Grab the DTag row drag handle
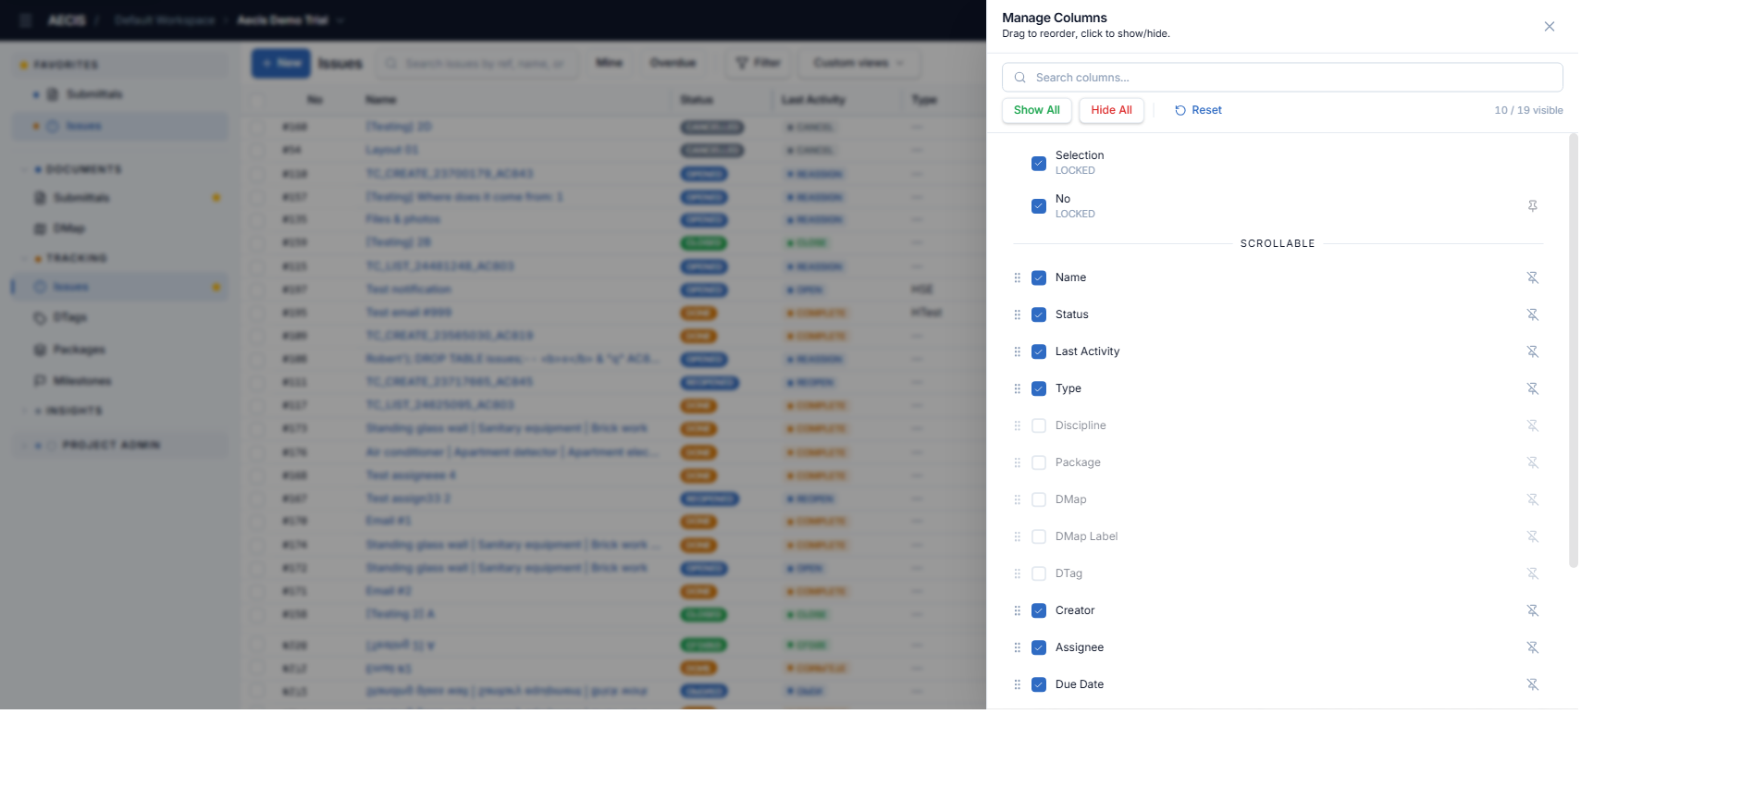 coord(1017,573)
